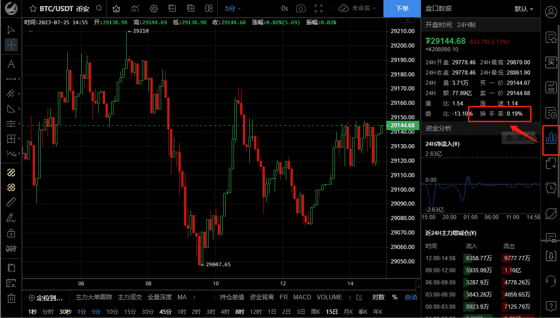Collapse right panel with side arrow
560x318 pixels.
(418, 286)
